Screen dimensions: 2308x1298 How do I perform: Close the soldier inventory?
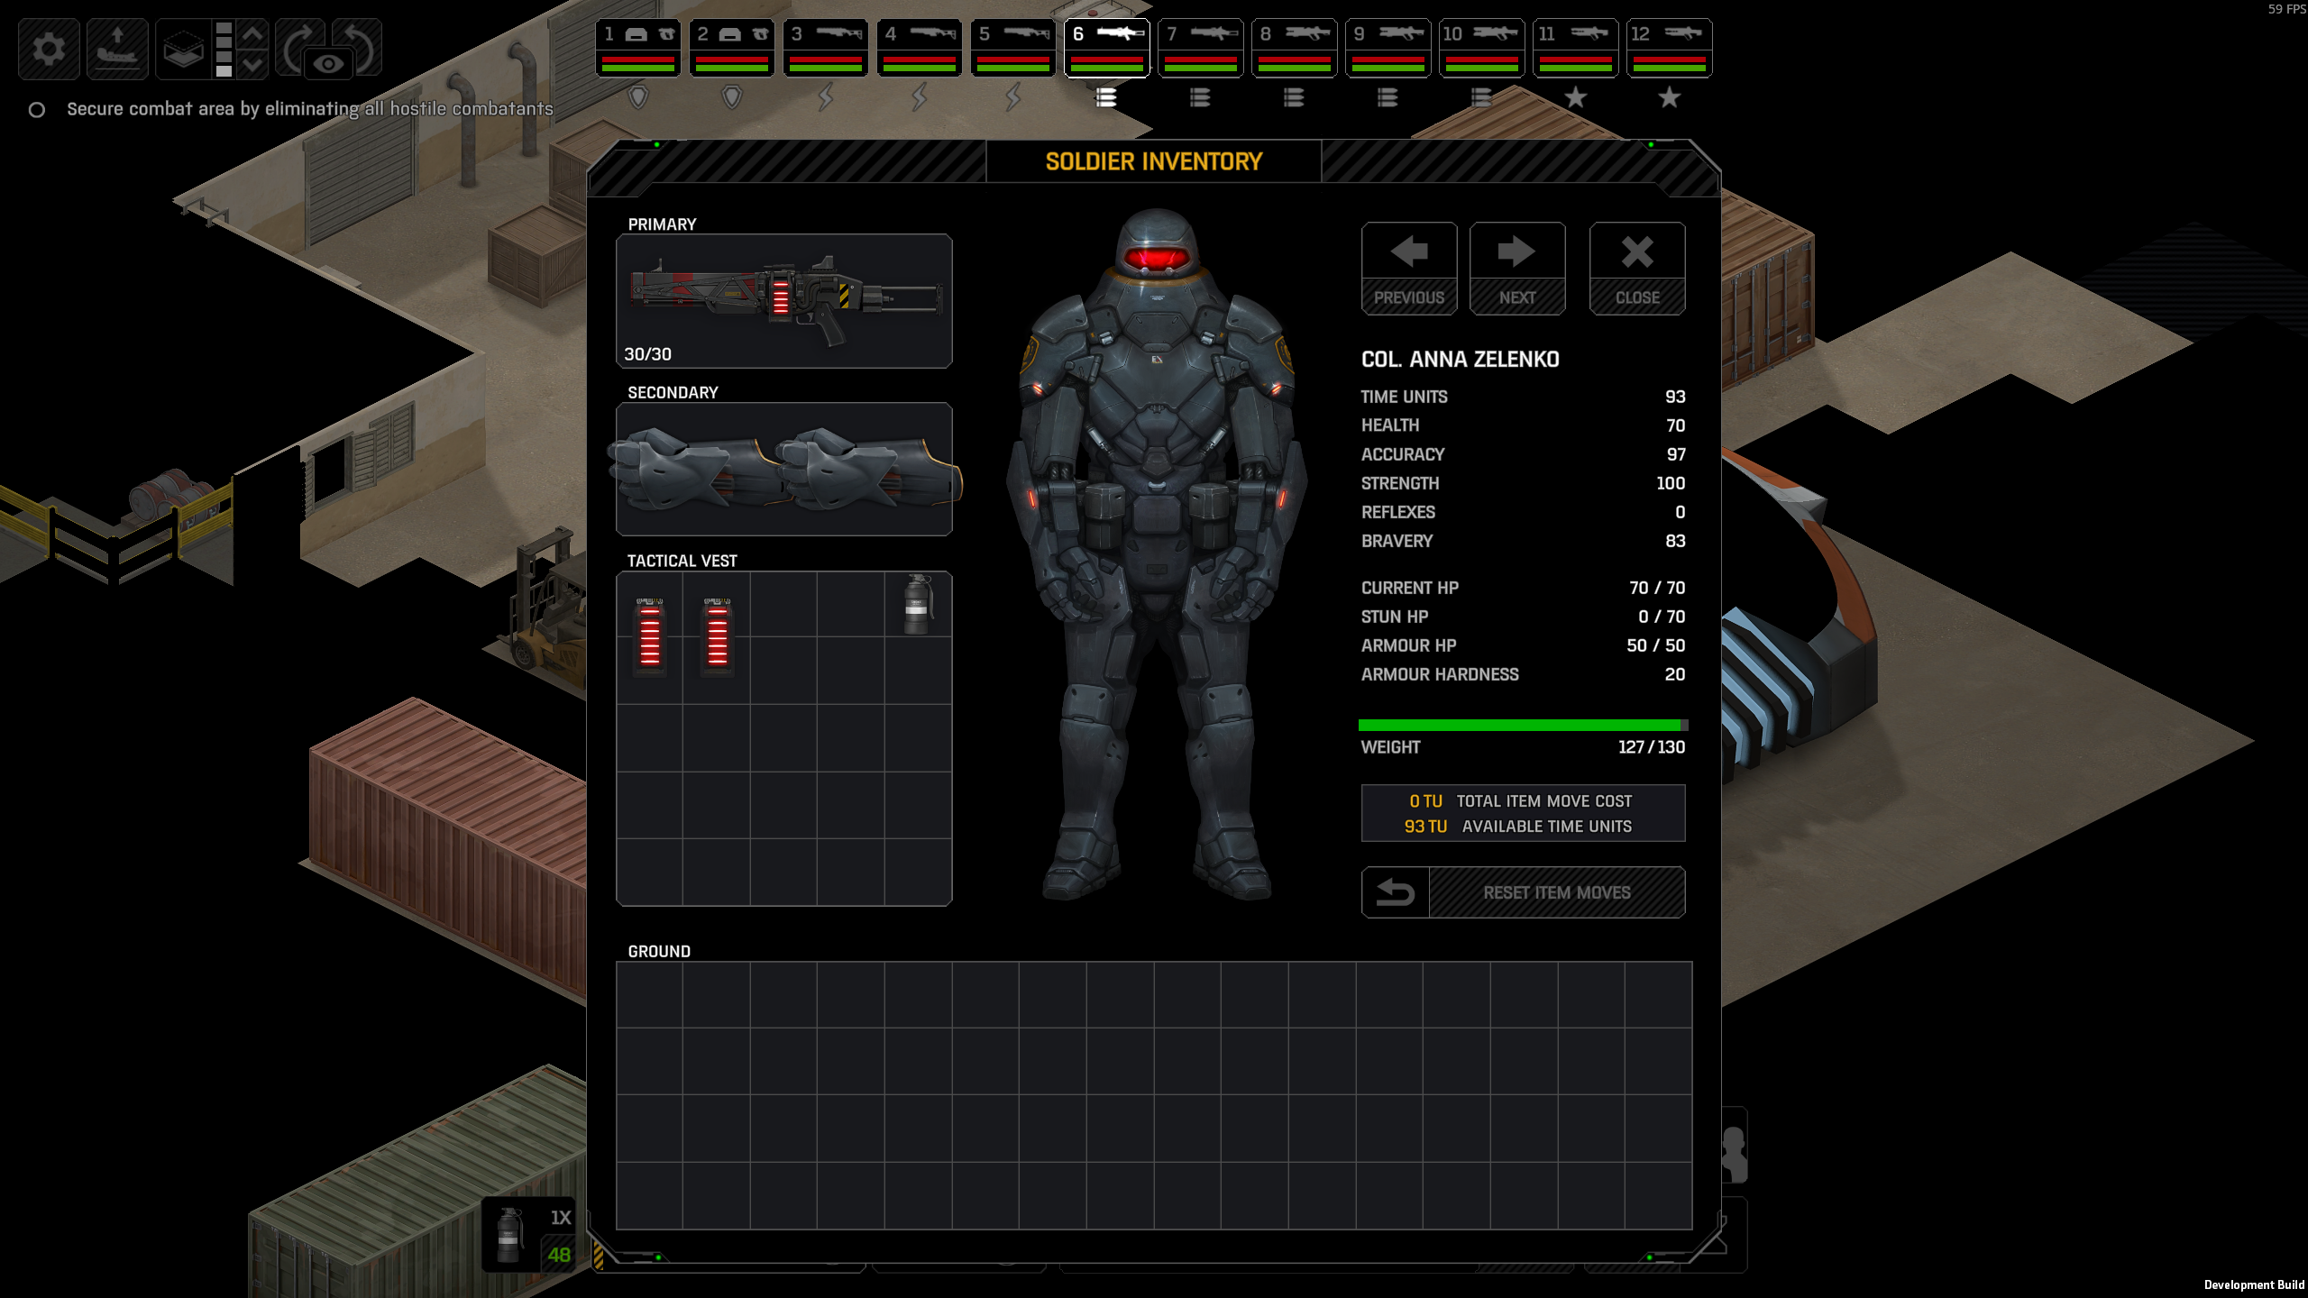tap(1636, 268)
